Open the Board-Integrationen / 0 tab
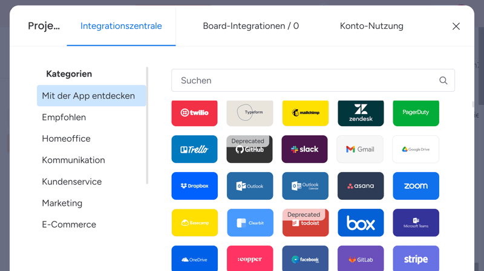Viewport: 484px width, 271px height. pyautogui.click(x=250, y=26)
